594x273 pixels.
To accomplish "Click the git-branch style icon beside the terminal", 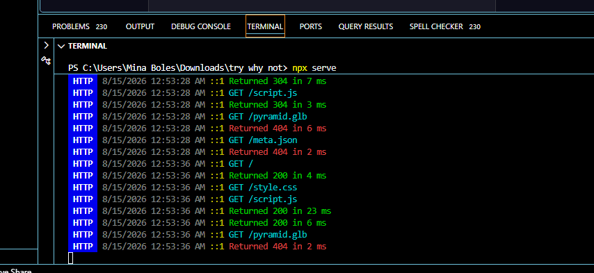I will [46, 60].
